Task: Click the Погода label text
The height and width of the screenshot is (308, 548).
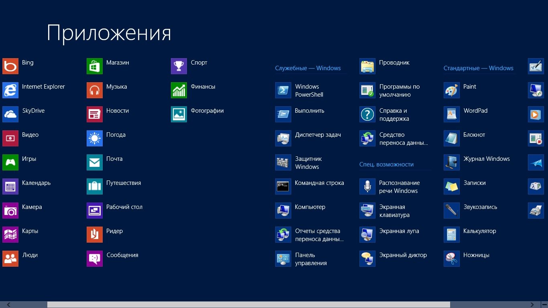Action: [x=116, y=135]
